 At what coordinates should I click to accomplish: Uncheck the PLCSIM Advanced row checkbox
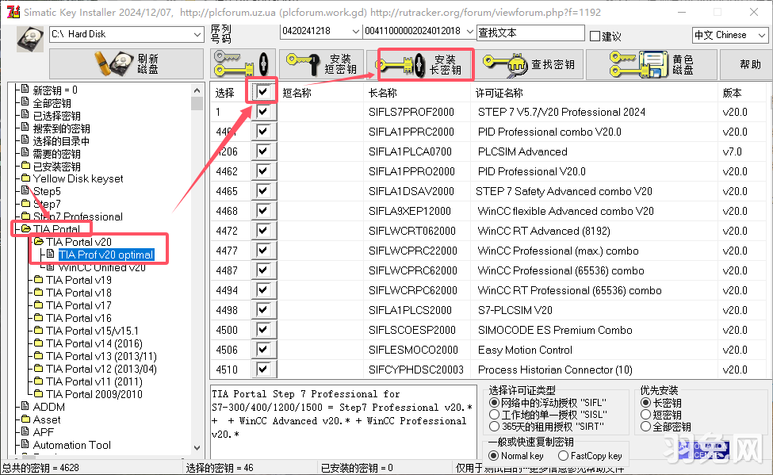coord(262,152)
